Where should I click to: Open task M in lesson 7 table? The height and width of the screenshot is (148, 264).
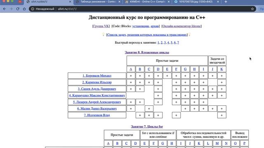coord(217,143)
